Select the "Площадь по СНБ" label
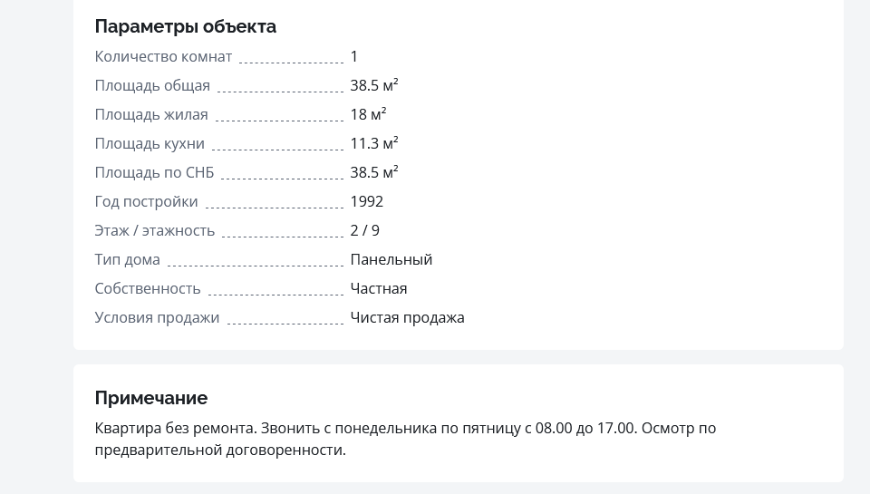 [x=154, y=172]
